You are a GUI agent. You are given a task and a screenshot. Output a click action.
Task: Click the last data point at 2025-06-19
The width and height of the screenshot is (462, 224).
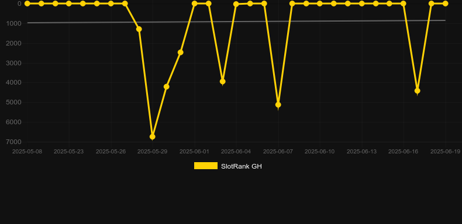point(445,3)
